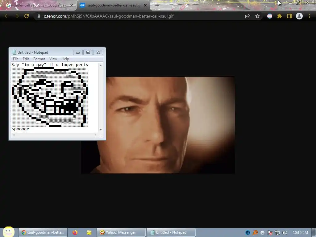The width and height of the screenshot is (316, 237).
Task: Click Notepad horizontal scrollbar left arrow
Action: 14,135
